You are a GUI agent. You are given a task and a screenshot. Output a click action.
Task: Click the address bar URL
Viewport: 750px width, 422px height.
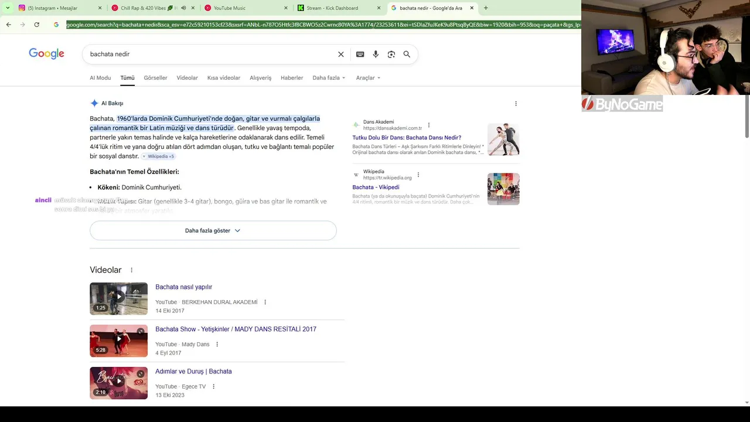323,25
